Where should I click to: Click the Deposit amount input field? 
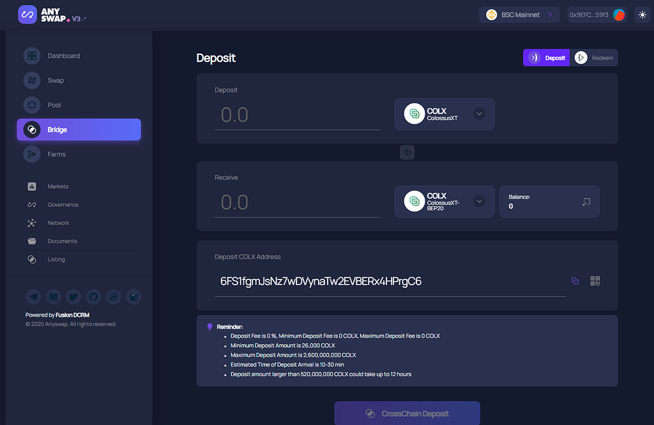(298, 115)
